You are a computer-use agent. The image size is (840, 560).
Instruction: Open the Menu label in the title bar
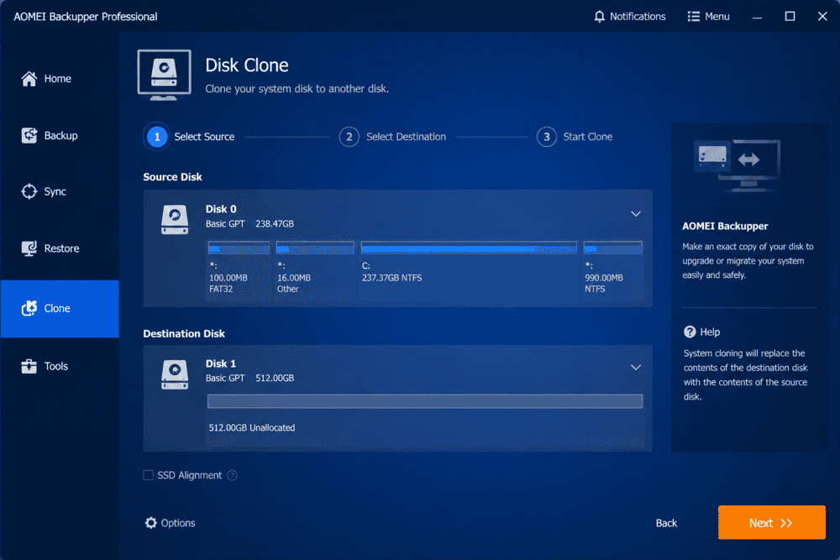click(717, 17)
